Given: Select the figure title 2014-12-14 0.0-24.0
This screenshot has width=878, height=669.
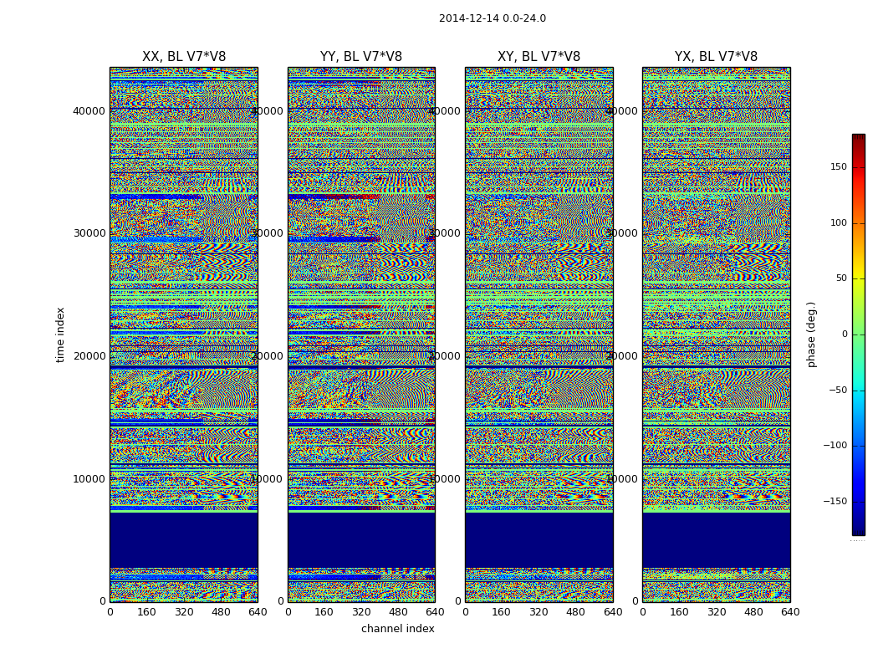Looking at the screenshot, I should click(x=492, y=18).
